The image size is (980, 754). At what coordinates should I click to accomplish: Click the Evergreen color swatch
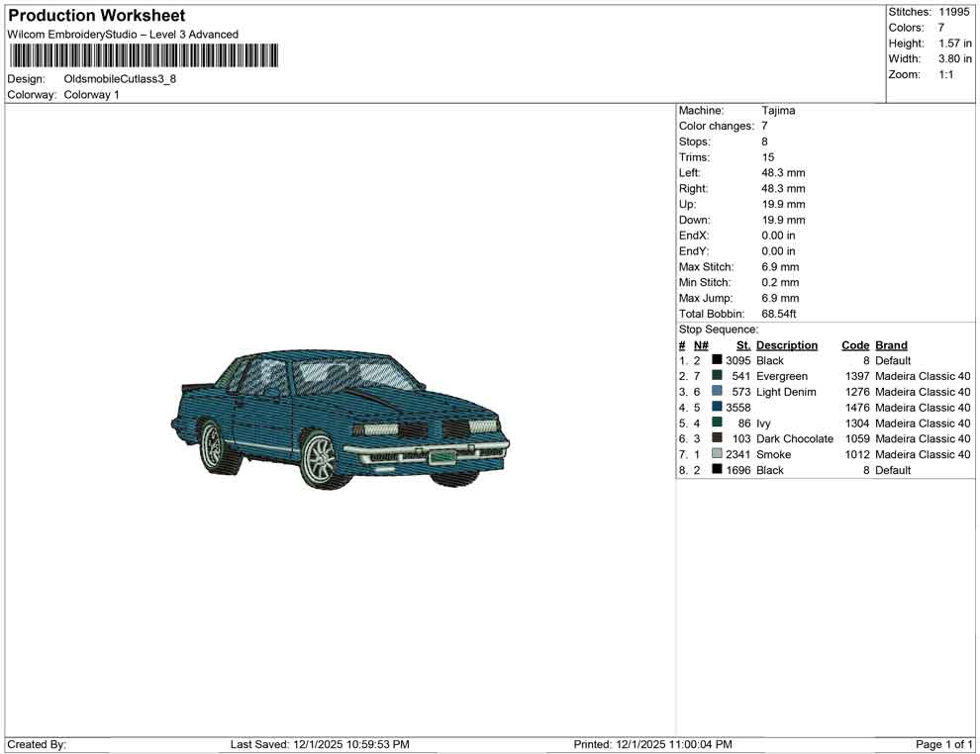717,376
